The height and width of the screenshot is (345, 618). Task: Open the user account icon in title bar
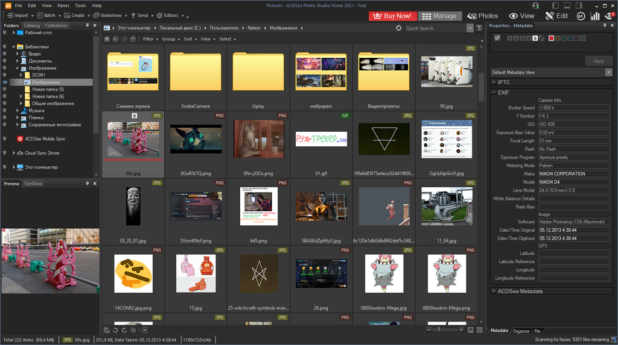pos(535,5)
